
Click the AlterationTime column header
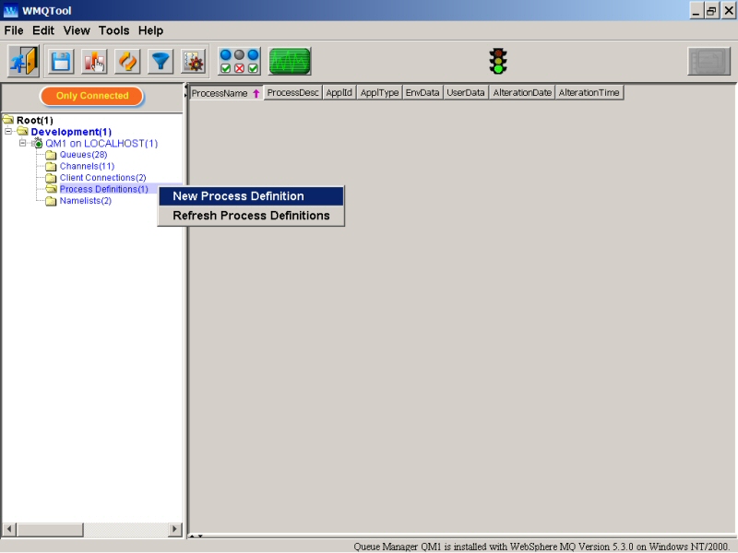coord(589,93)
